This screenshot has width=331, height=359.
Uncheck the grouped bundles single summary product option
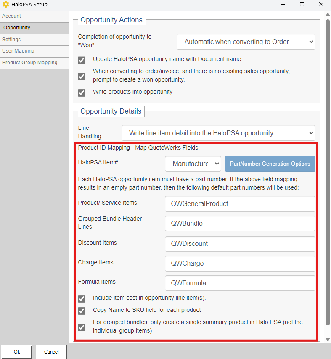coord(82,327)
